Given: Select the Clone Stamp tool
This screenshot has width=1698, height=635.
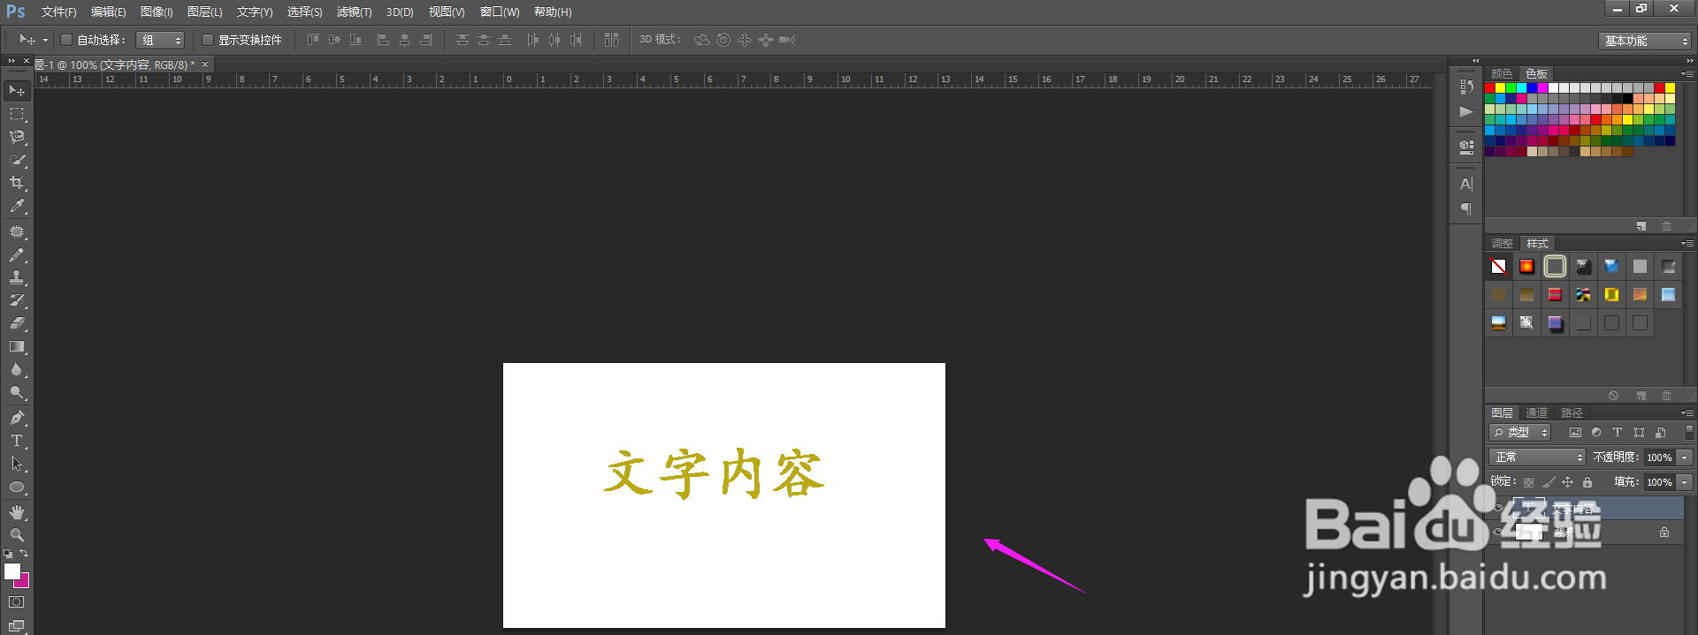Looking at the screenshot, I should pyautogui.click(x=17, y=277).
